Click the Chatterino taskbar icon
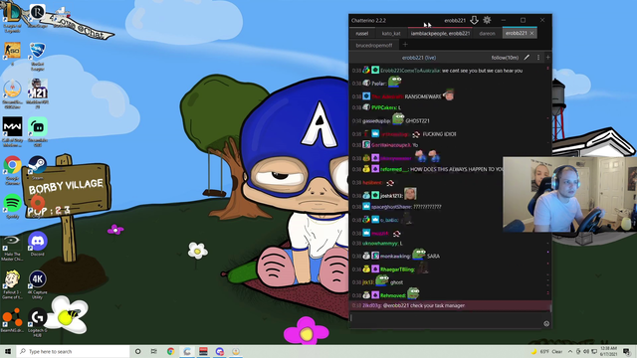The width and height of the screenshot is (637, 358). pos(187,351)
